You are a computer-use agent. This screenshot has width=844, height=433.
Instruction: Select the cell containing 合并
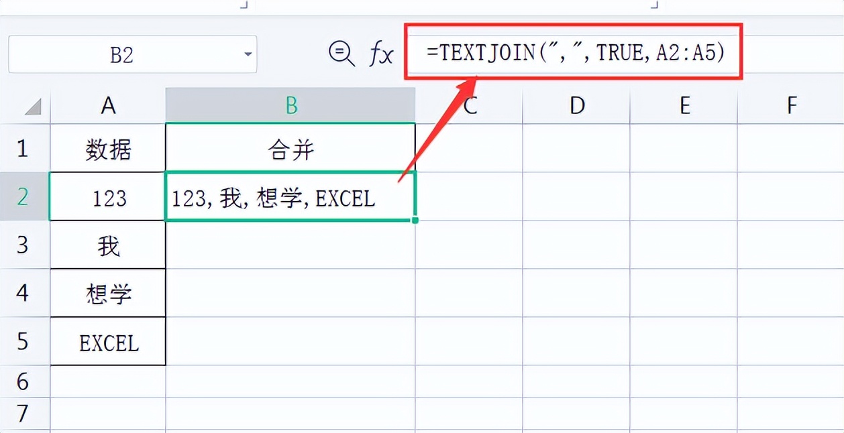291,149
